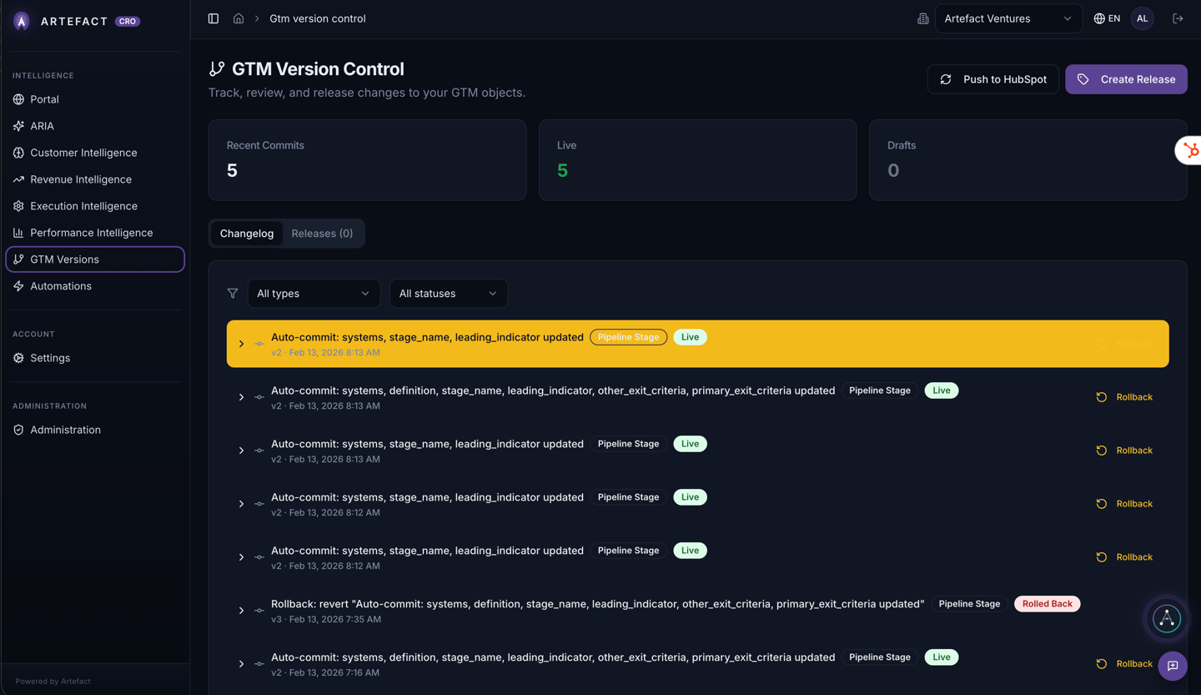The width and height of the screenshot is (1201, 695).
Task: Open the Artefact Ventures workspace dropdown
Action: tap(1008, 18)
